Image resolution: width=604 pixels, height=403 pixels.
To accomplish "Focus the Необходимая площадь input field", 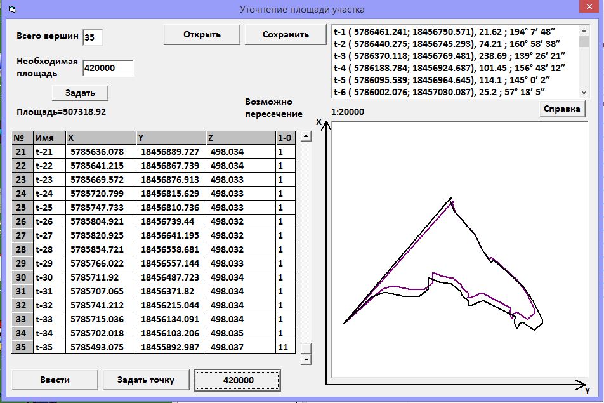I will (x=108, y=68).
